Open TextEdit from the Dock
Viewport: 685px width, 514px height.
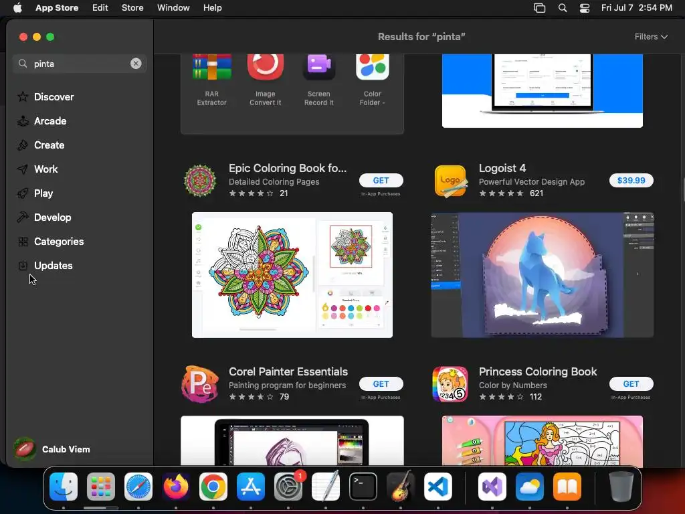point(326,487)
